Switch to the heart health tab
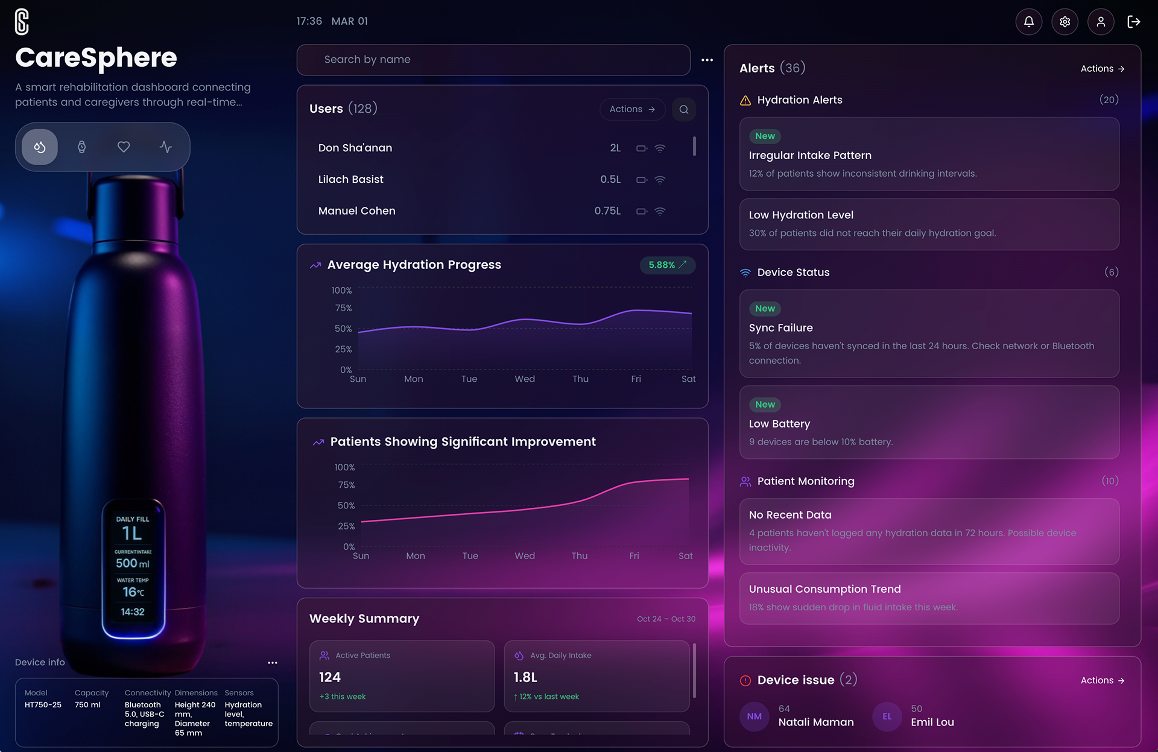 (x=124, y=147)
